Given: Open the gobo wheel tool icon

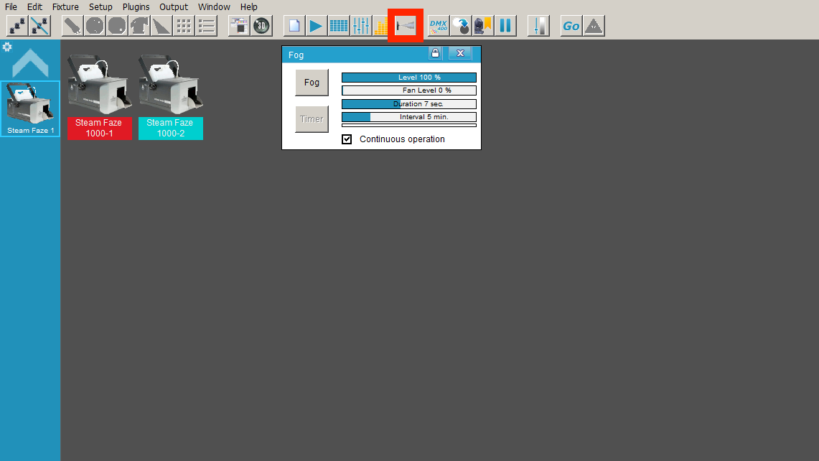Looking at the screenshot, I should click(x=95, y=26).
